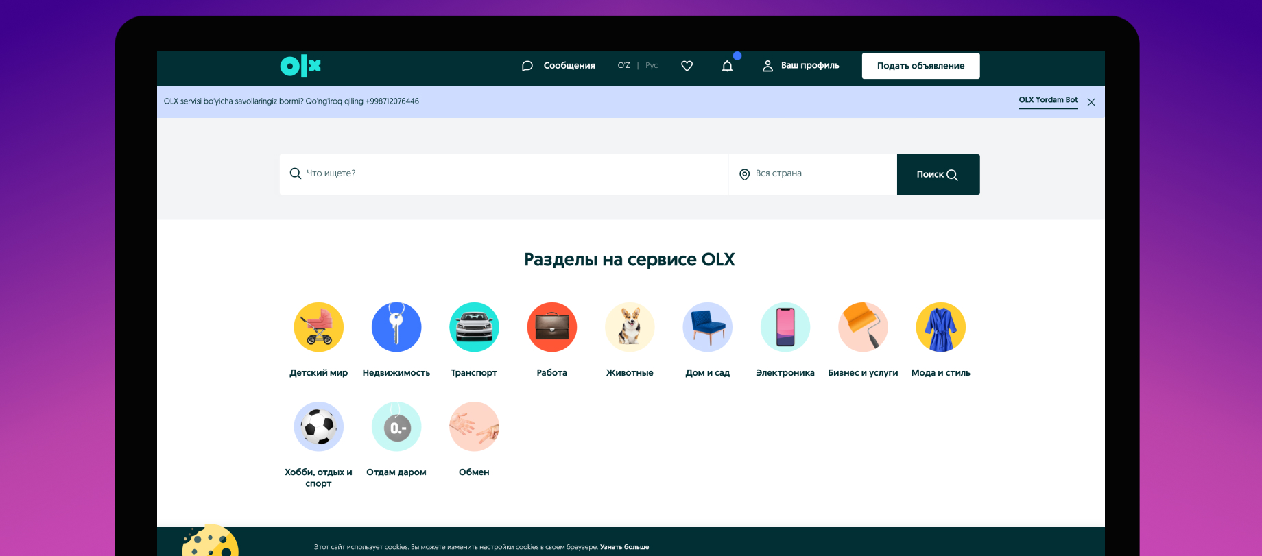Open Обмен hands category icon
Image resolution: width=1262 pixels, height=556 pixels.
(x=474, y=426)
